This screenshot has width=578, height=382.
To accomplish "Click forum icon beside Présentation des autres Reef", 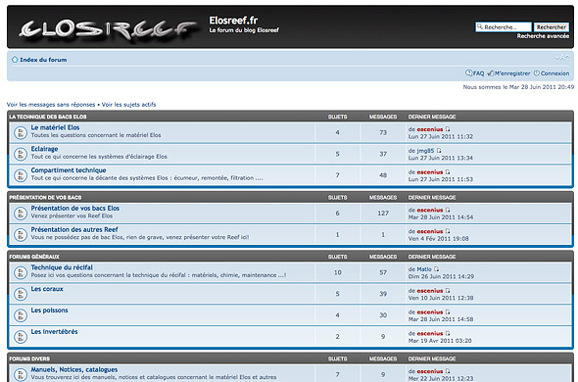I will tap(21, 234).
